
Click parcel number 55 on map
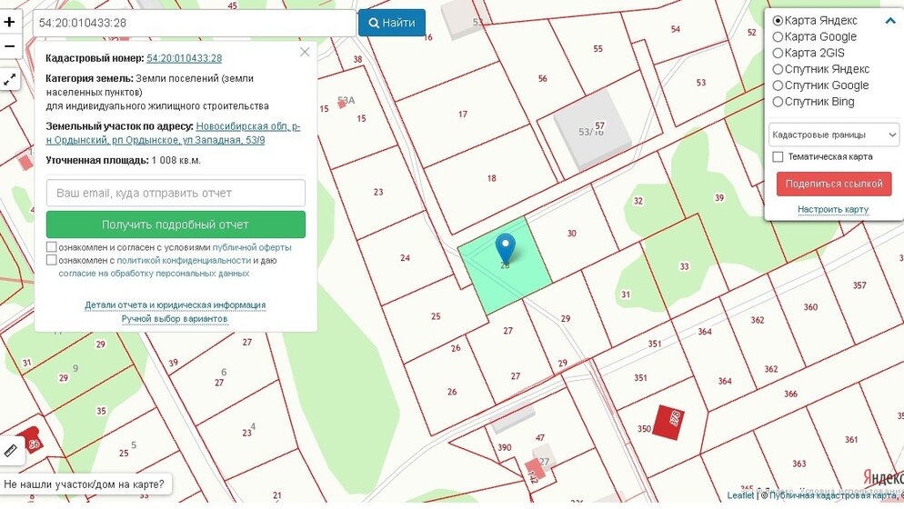tap(598, 49)
